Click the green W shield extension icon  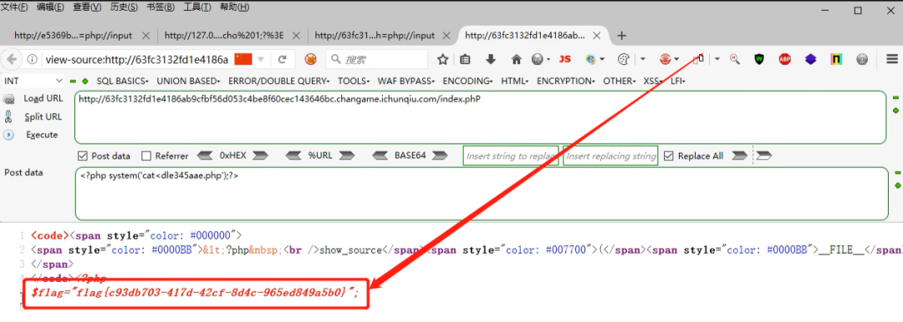(x=759, y=58)
